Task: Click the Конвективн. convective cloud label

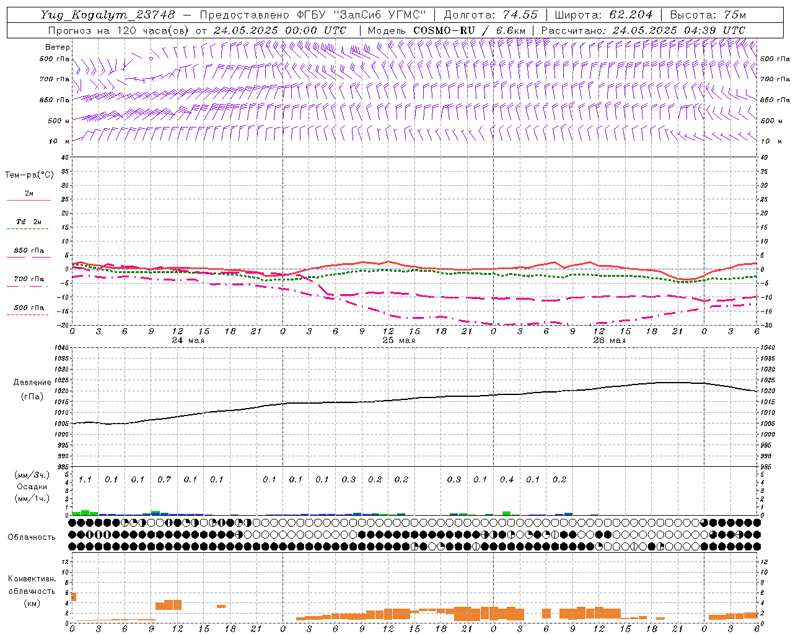Action: [32, 579]
